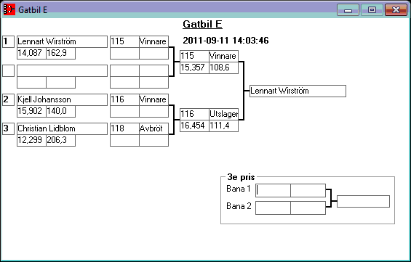Select the semifinal Utslagen result field
411x262 pixels.
click(x=223, y=114)
